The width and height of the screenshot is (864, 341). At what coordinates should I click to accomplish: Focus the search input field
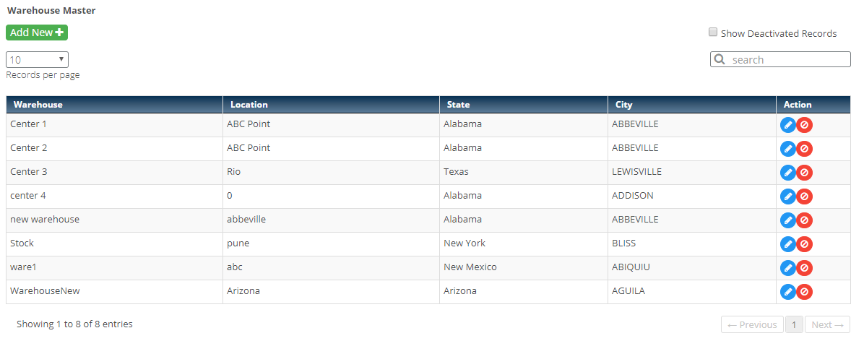[787, 59]
